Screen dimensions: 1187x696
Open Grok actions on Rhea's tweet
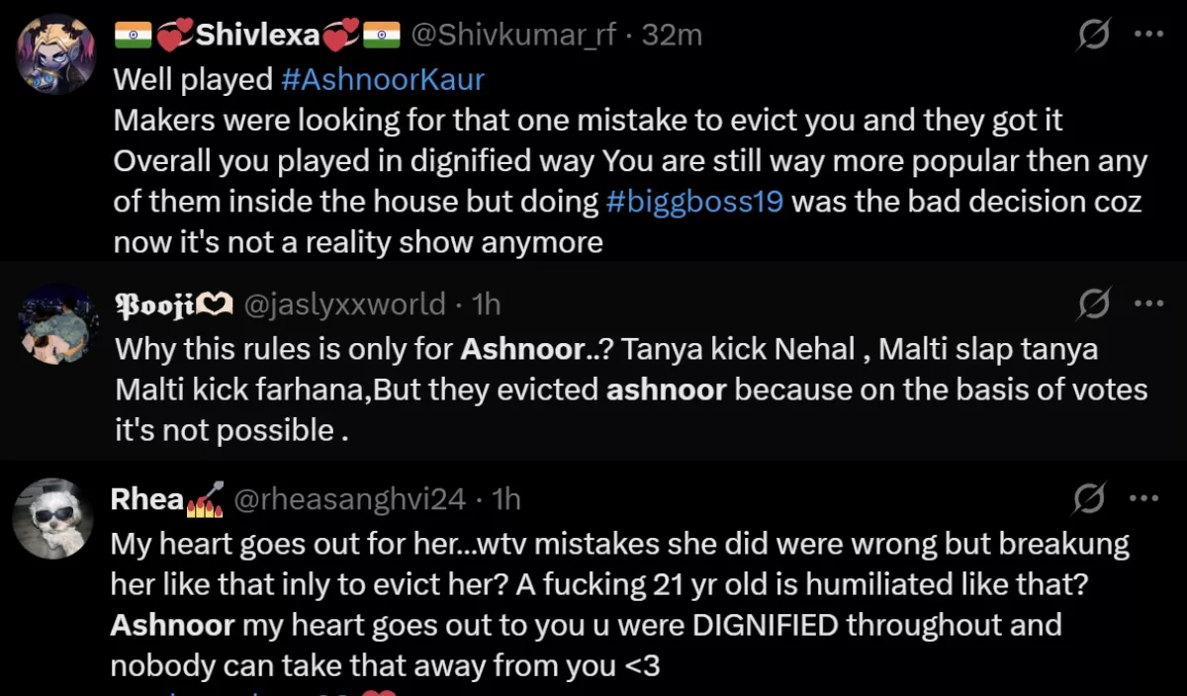(x=1091, y=500)
